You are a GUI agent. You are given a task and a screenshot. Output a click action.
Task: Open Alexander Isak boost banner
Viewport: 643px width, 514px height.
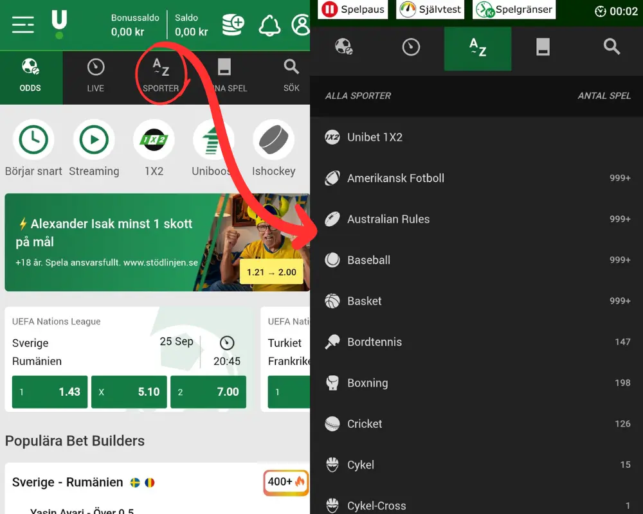[157, 242]
